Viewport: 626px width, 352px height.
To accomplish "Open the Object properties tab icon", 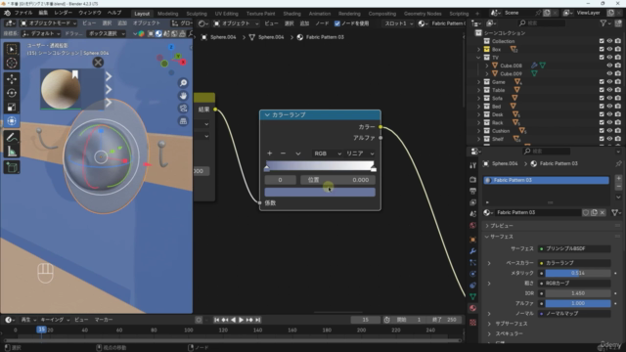I will [472, 240].
